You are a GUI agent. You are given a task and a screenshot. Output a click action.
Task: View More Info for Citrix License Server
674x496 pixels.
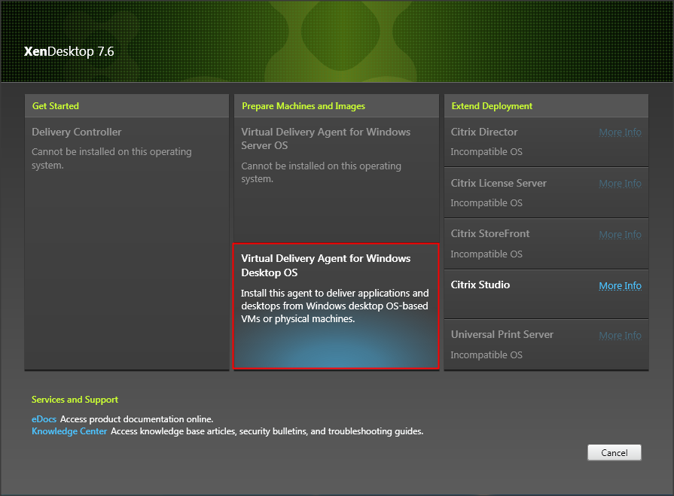[620, 184]
